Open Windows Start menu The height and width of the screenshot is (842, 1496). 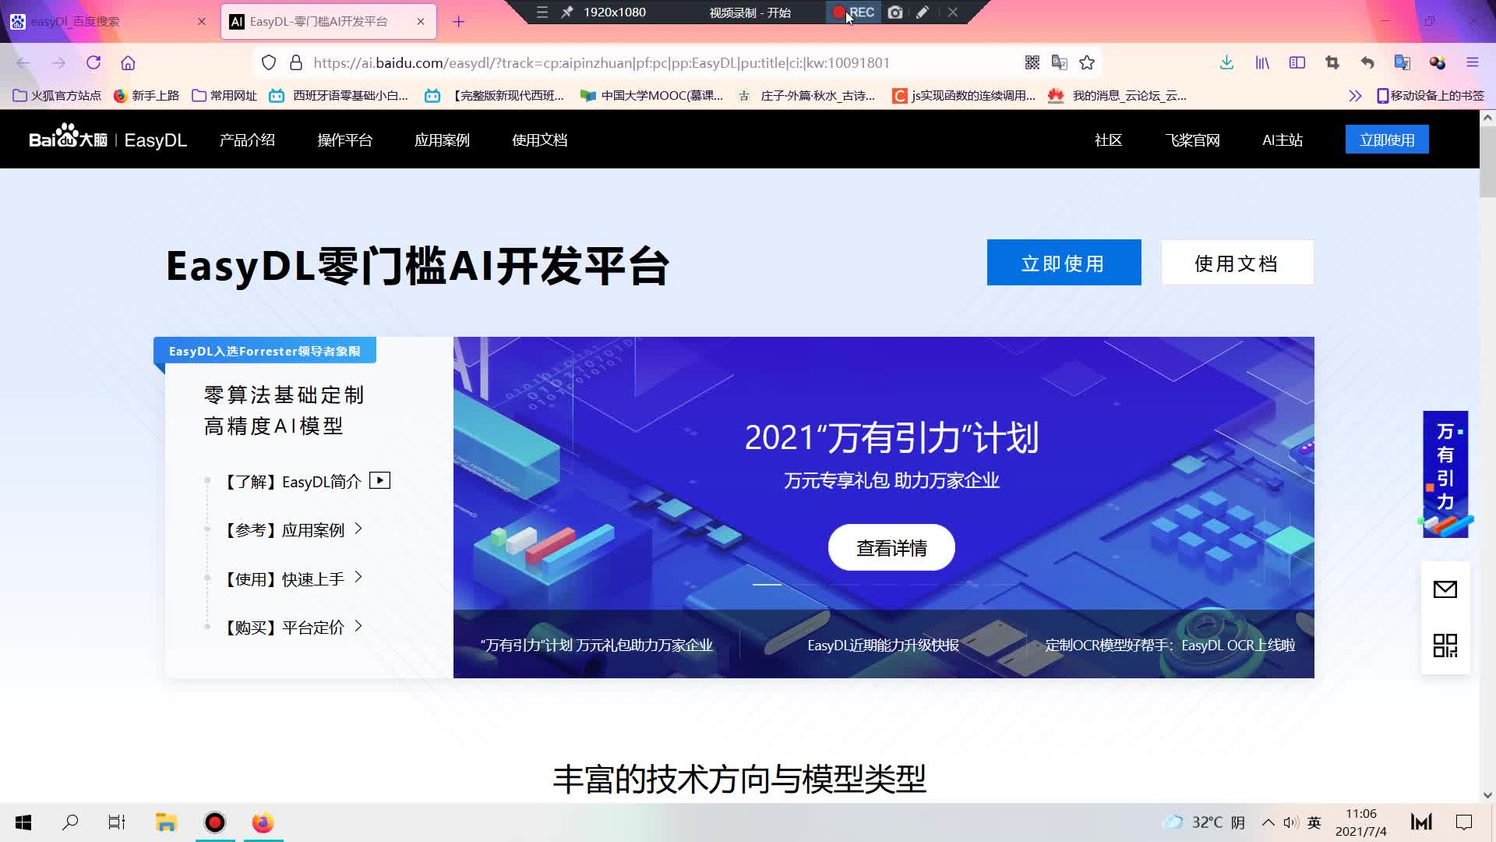tap(23, 823)
